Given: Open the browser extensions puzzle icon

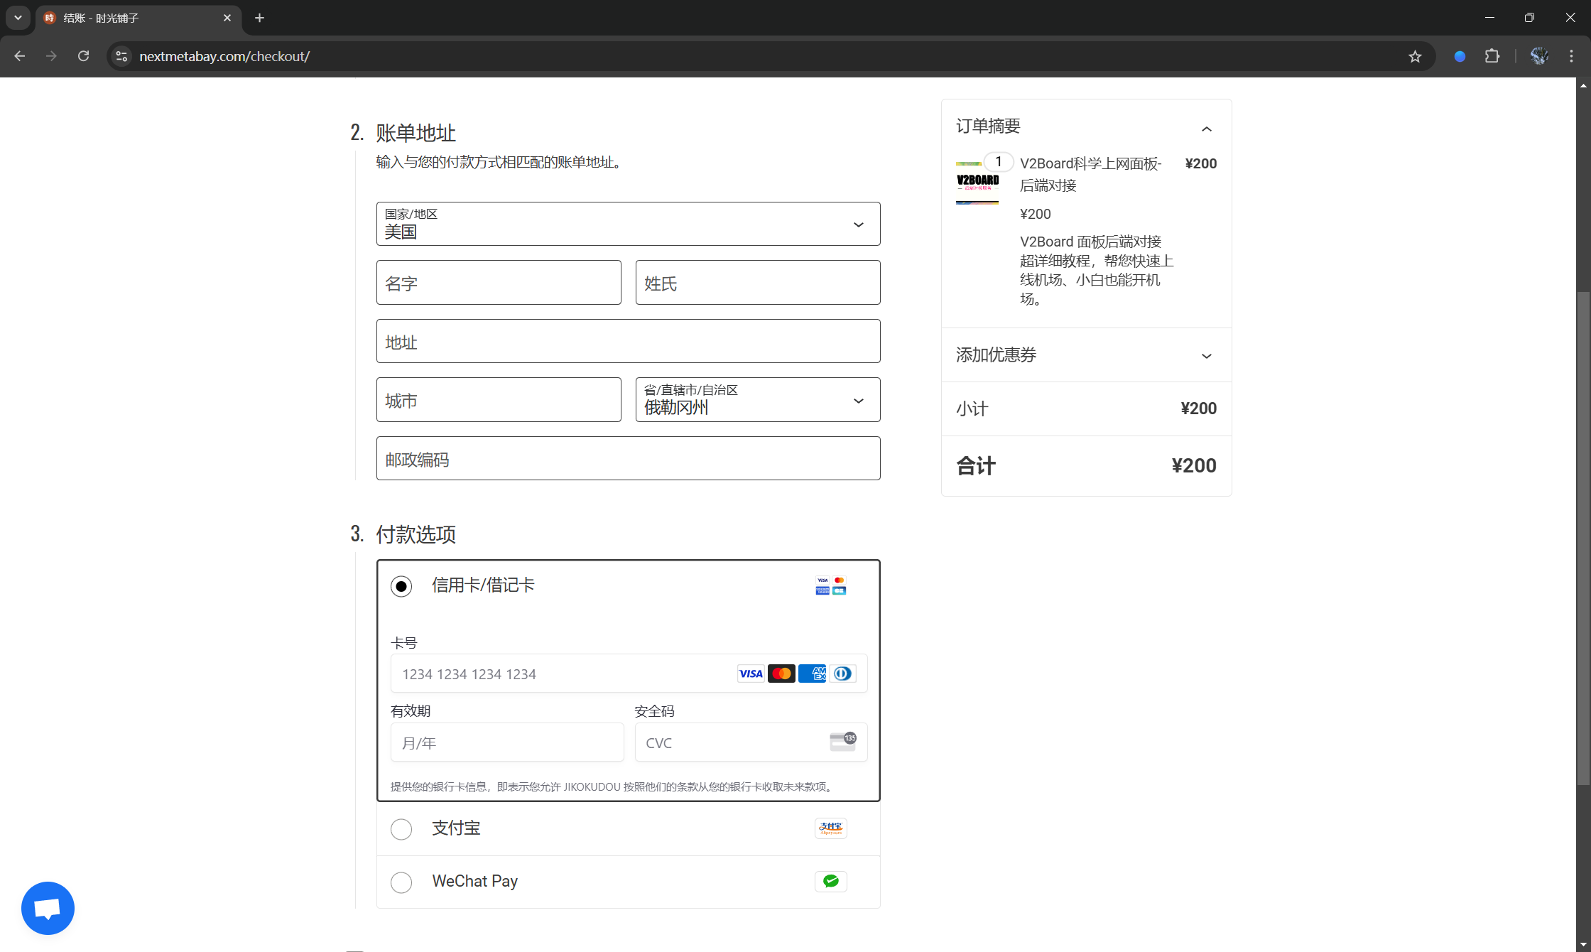Looking at the screenshot, I should point(1492,56).
